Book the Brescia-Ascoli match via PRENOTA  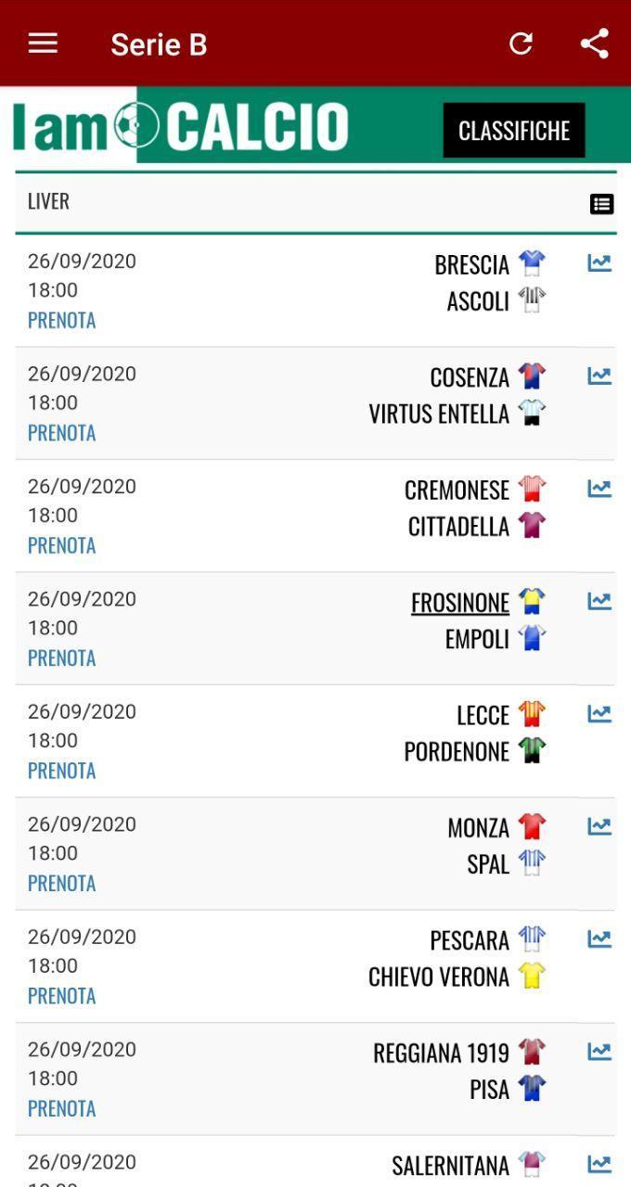point(61,319)
